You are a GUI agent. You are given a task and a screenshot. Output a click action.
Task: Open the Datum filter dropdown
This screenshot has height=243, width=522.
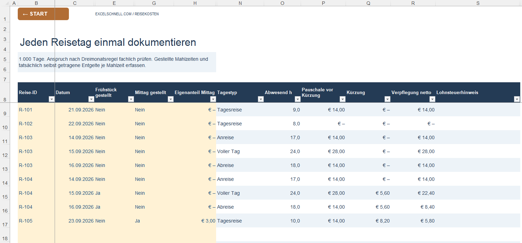[x=91, y=99]
